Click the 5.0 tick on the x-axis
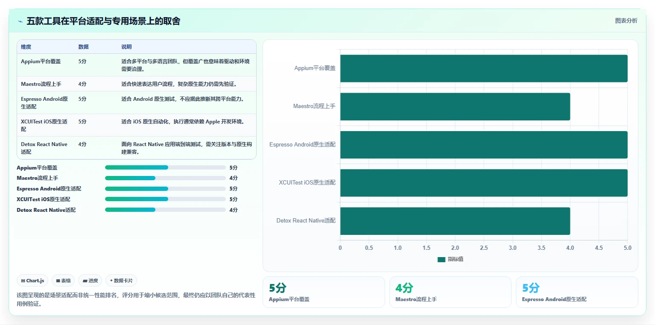 [627, 248]
